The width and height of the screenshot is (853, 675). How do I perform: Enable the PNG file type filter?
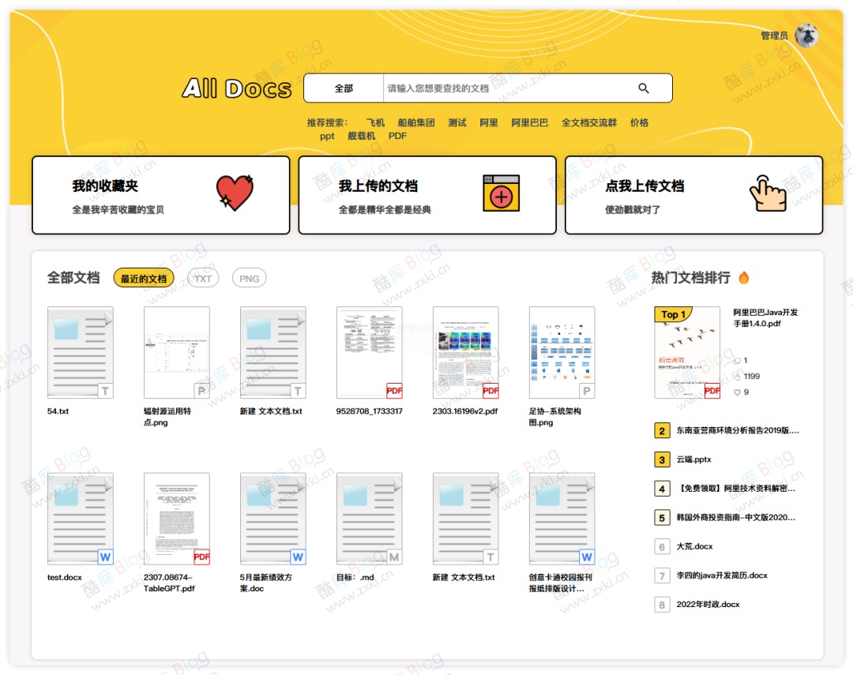pos(250,278)
